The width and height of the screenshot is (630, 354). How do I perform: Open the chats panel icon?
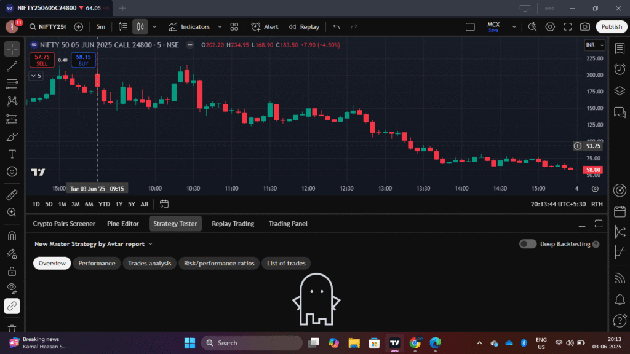620,112
